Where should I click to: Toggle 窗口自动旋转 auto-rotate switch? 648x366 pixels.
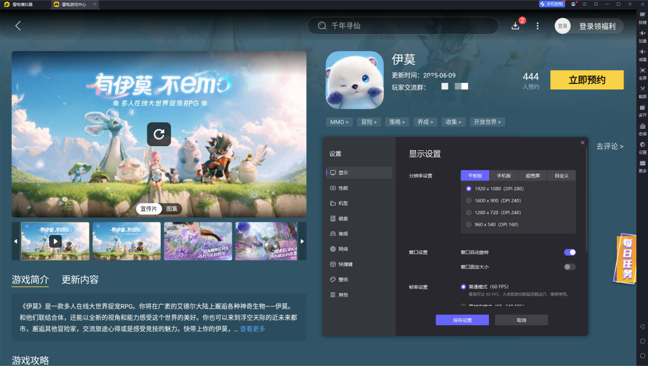[570, 253]
